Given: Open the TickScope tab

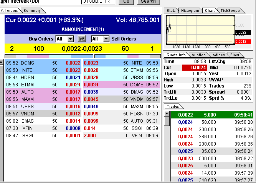Looking at the screenshot, I should coord(230,11).
